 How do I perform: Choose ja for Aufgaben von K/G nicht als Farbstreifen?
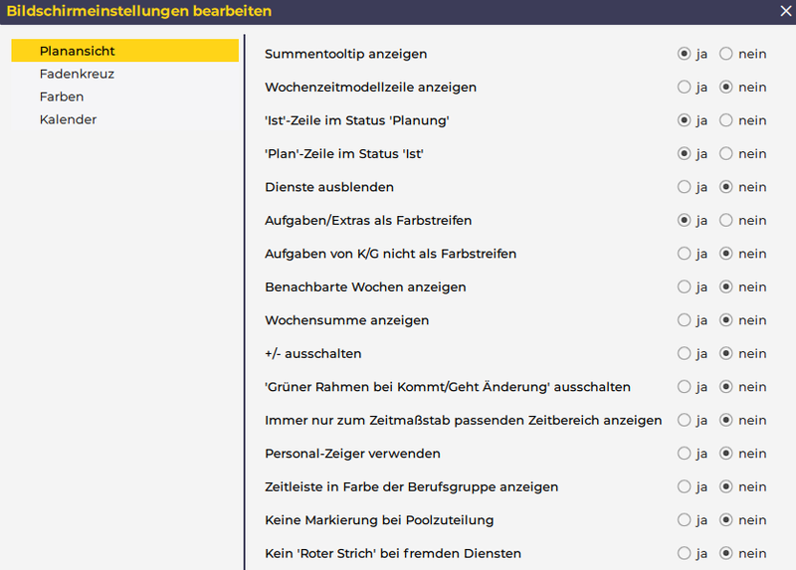pos(684,254)
